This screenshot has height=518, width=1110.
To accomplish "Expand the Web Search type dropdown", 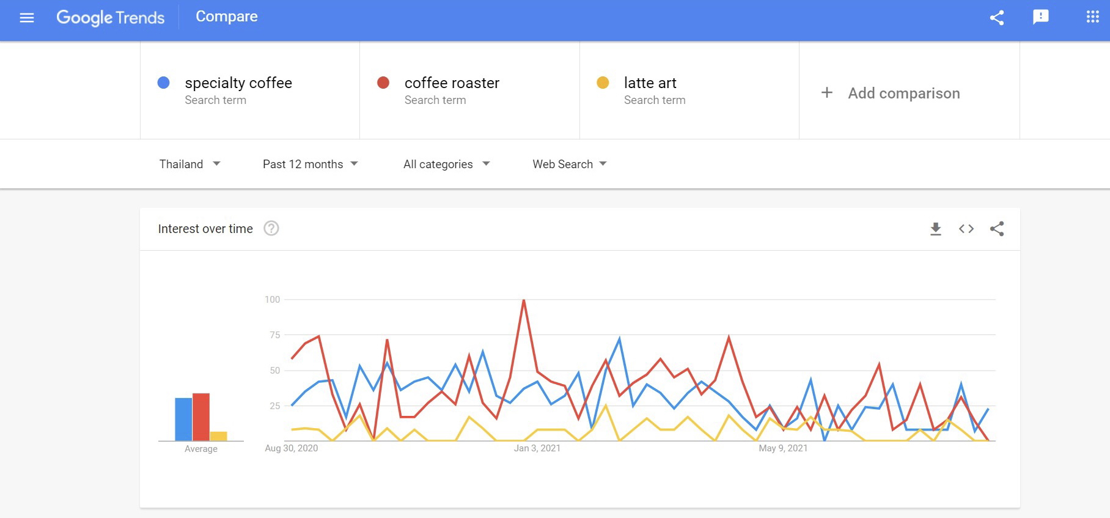I will [569, 164].
